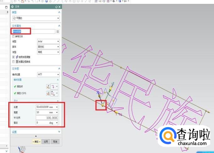Click the Y axis arrow handle of the CSYS
Image resolution: width=214 pixels, height=153 pixels.
tap(111, 89)
